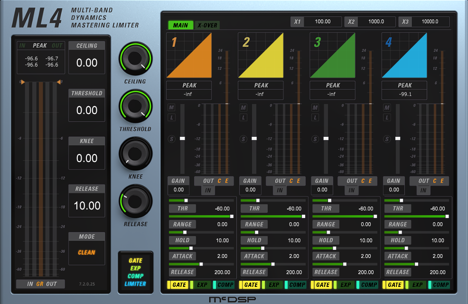Select band 2 GATE mode
468x304 pixels.
pos(249,285)
